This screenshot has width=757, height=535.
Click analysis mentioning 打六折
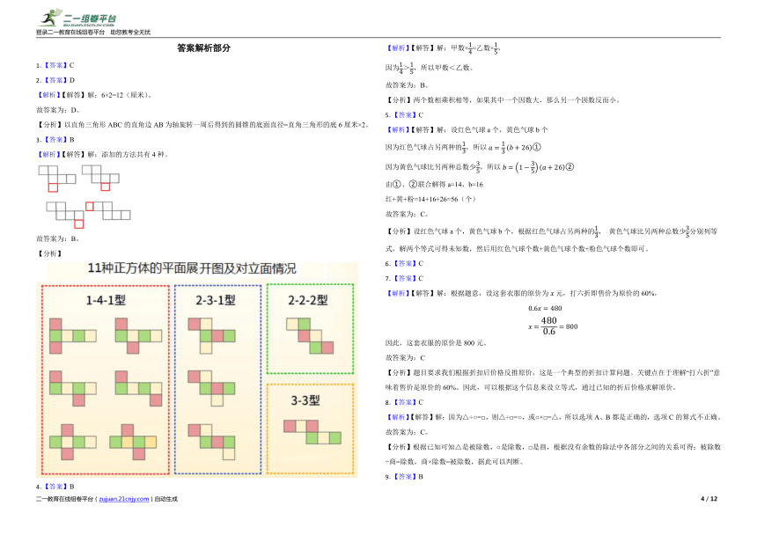tap(553, 379)
